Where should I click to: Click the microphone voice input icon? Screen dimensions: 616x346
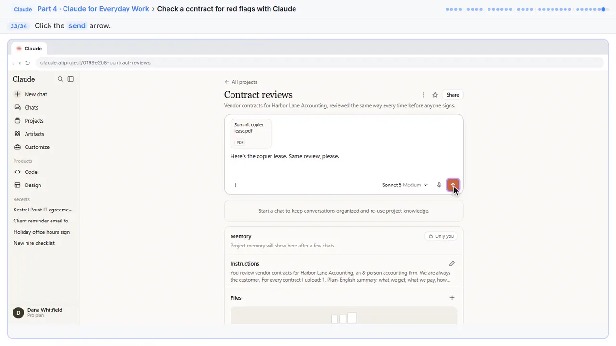point(439,185)
